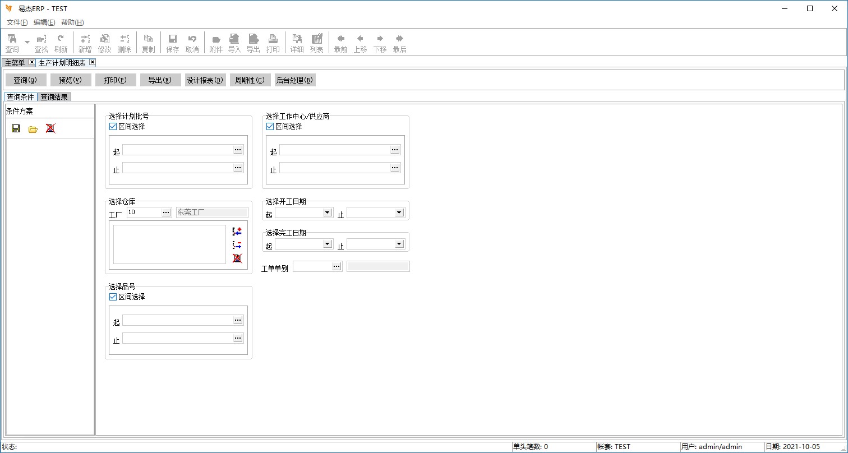Click the 查找 toolbar icon
Viewport: 848px width, 453px height.
tap(41, 43)
